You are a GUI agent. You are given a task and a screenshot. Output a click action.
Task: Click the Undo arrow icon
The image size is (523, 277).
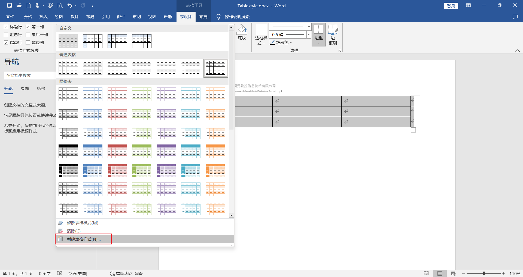(70, 5)
